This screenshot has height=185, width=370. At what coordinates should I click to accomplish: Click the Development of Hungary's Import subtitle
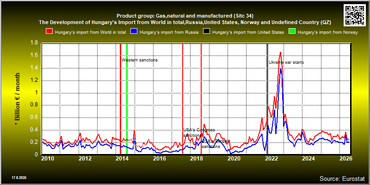pos(185,22)
